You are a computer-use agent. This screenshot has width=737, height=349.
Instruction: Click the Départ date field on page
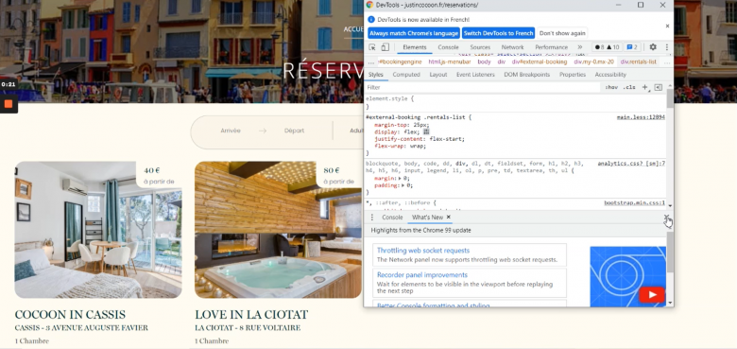click(x=294, y=131)
